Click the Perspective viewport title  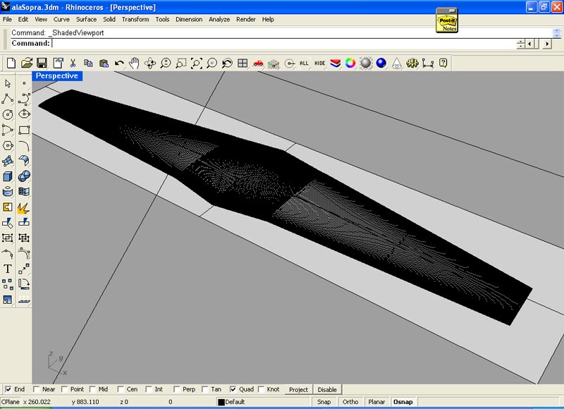tap(57, 75)
